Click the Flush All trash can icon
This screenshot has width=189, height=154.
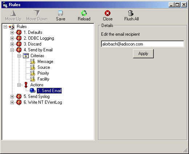point(131,13)
